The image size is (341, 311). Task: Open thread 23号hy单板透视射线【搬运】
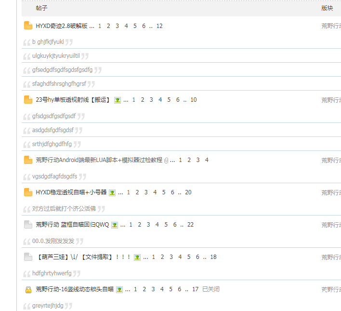(x=73, y=100)
